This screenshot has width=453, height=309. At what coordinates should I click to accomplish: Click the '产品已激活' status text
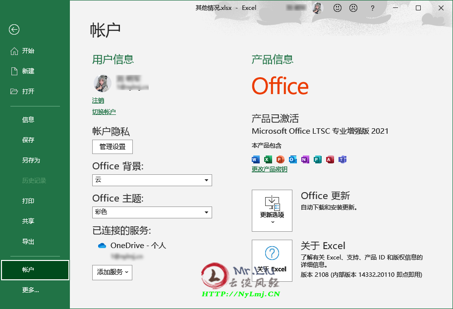pos(276,118)
